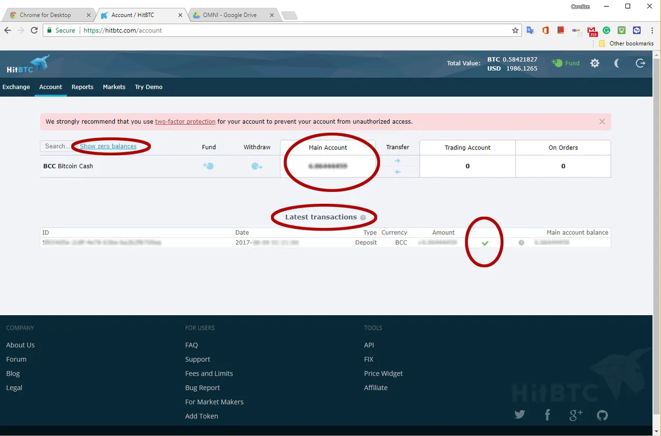Select the Account tab

click(51, 87)
